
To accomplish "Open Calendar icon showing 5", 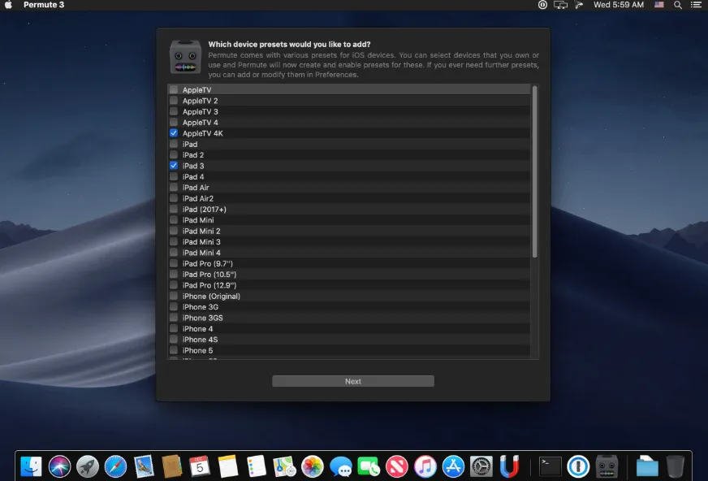I will (200, 466).
